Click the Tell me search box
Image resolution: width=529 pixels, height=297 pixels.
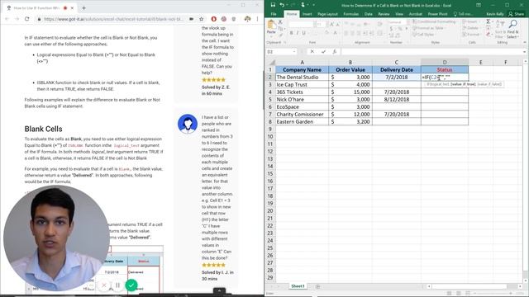click(x=463, y=14)
